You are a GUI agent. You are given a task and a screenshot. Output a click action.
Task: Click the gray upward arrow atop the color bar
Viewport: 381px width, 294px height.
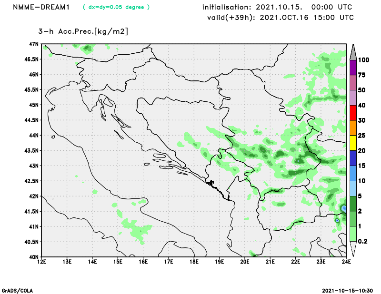353,50
